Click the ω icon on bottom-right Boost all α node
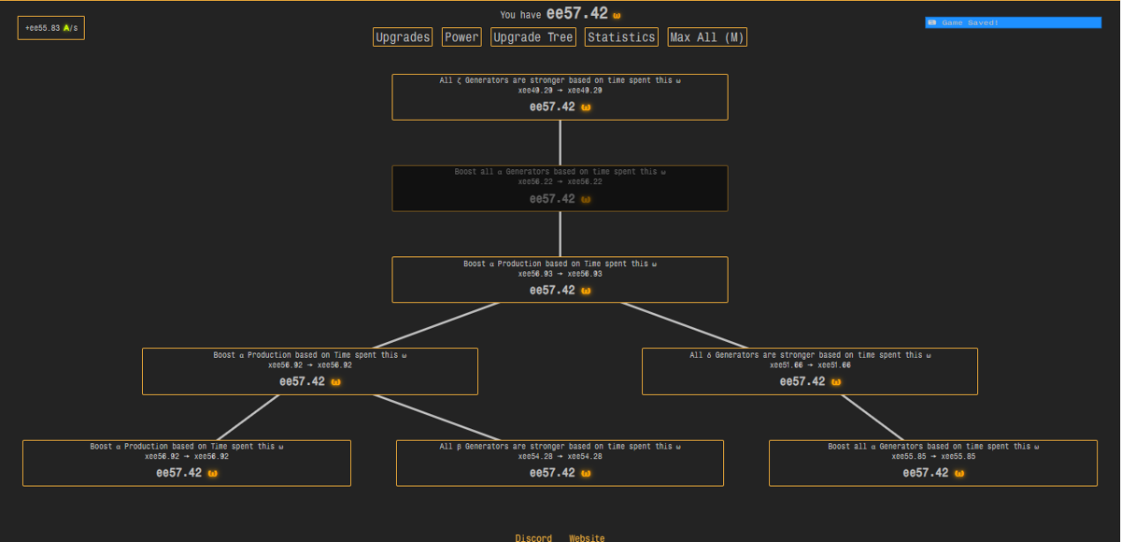 click(961, 473)
